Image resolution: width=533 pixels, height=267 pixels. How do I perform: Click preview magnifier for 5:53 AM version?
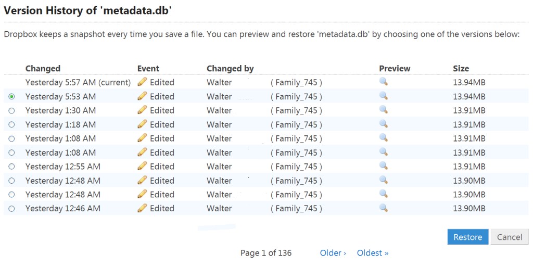coord(384,96)
